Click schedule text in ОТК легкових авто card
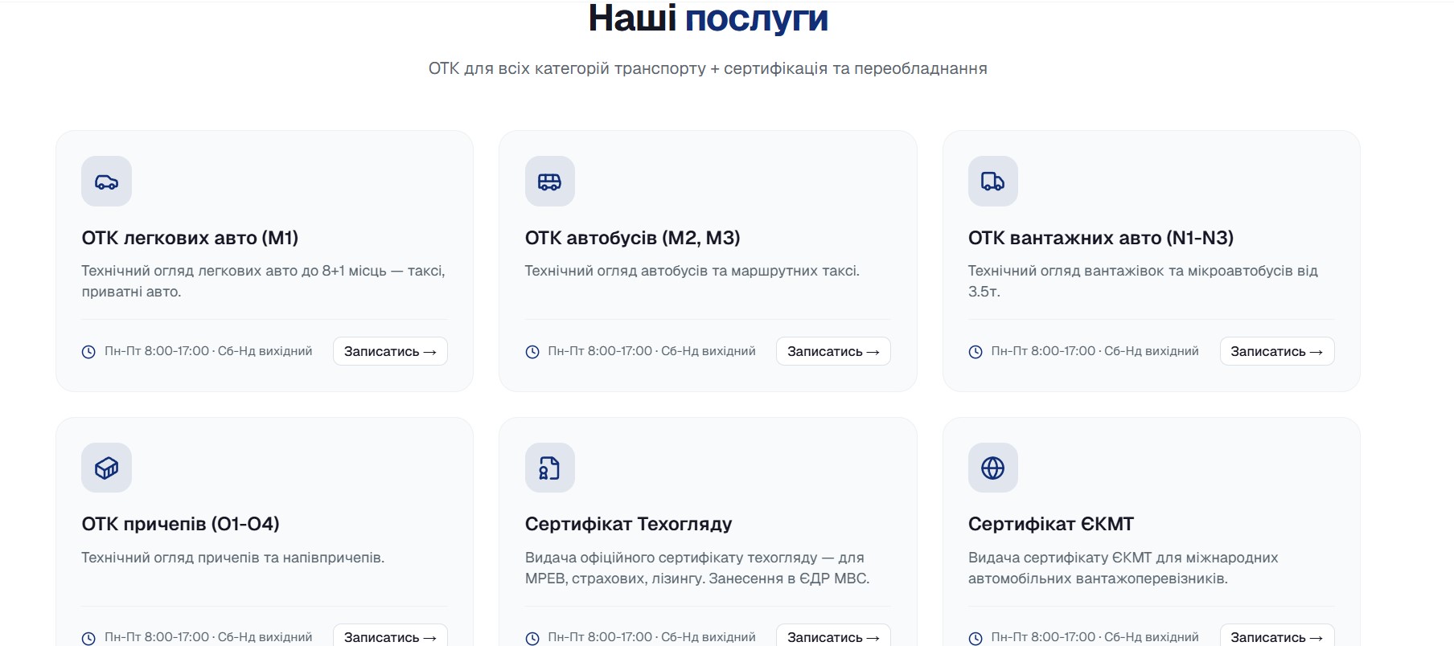 (208, 351)
